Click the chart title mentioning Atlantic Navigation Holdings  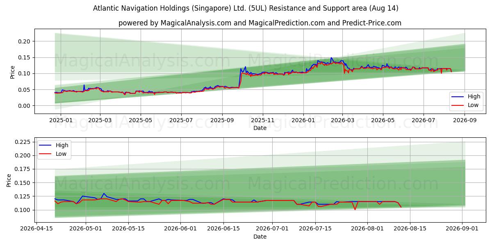246,8
